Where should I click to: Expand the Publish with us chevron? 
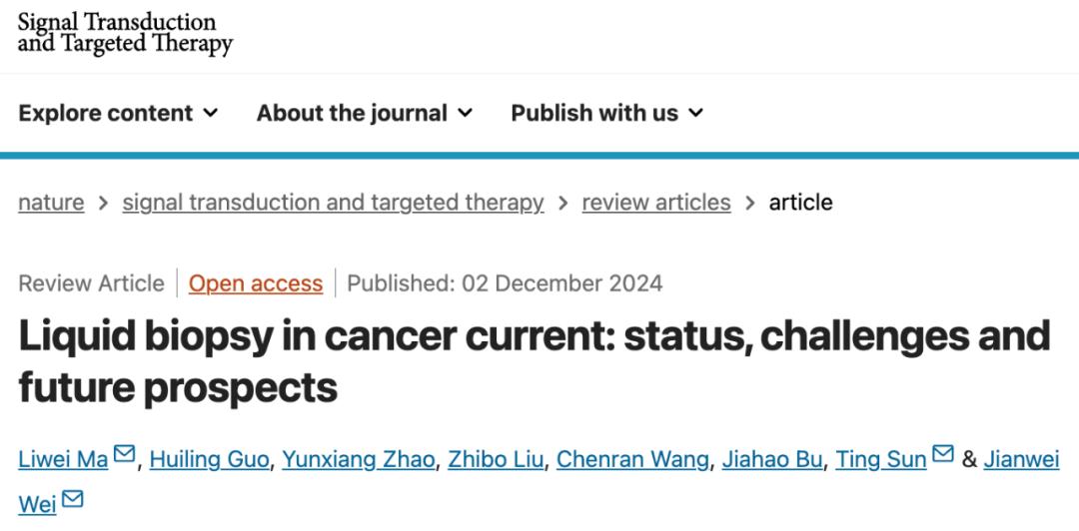click(x=695, y=114)
